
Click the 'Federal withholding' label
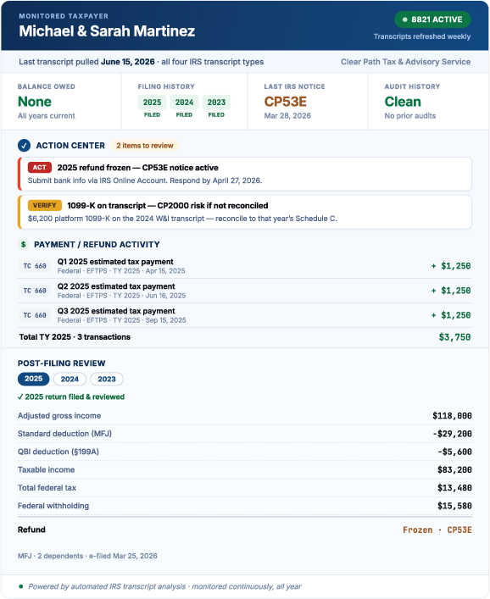point(53,506)
